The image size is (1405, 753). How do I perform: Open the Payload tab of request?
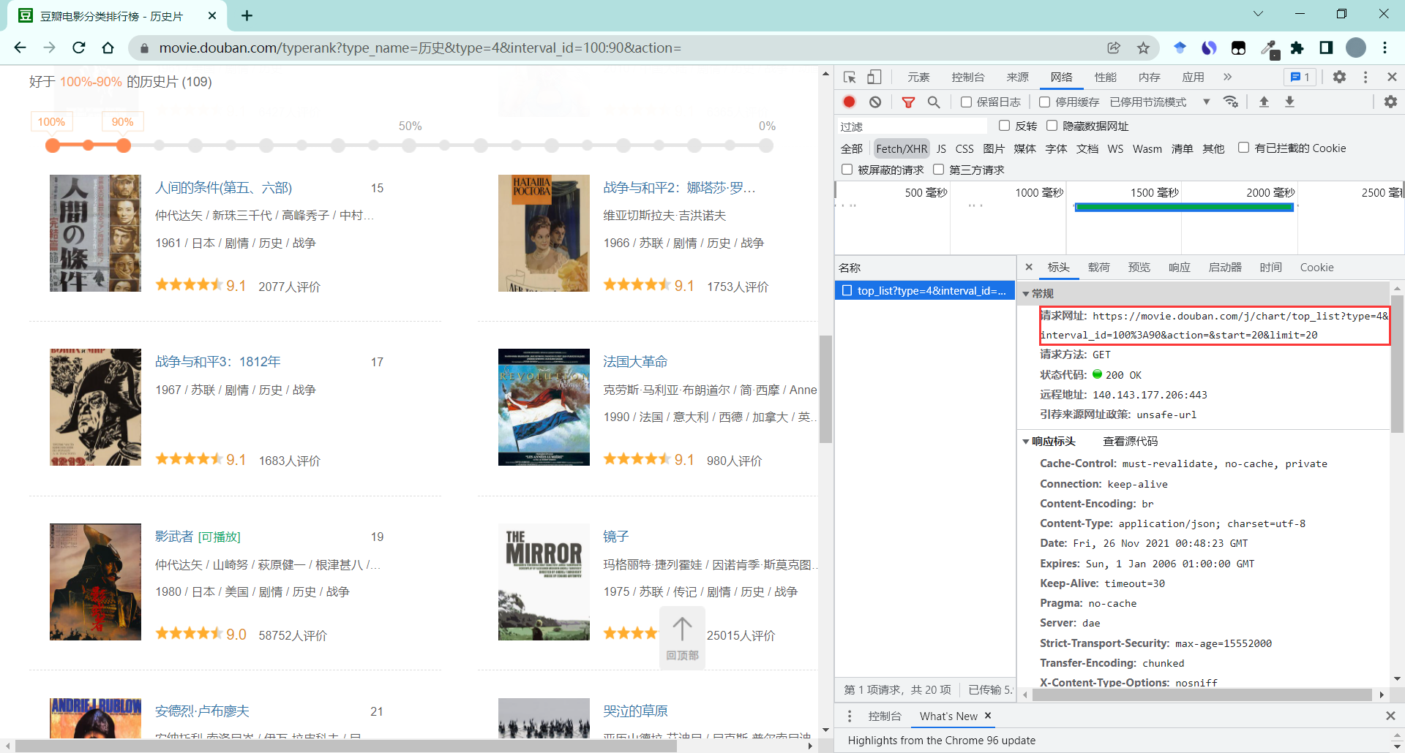1098,268
